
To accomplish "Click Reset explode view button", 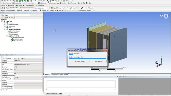I will [6, 8].
